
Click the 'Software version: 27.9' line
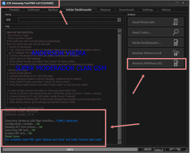[19, 114]
